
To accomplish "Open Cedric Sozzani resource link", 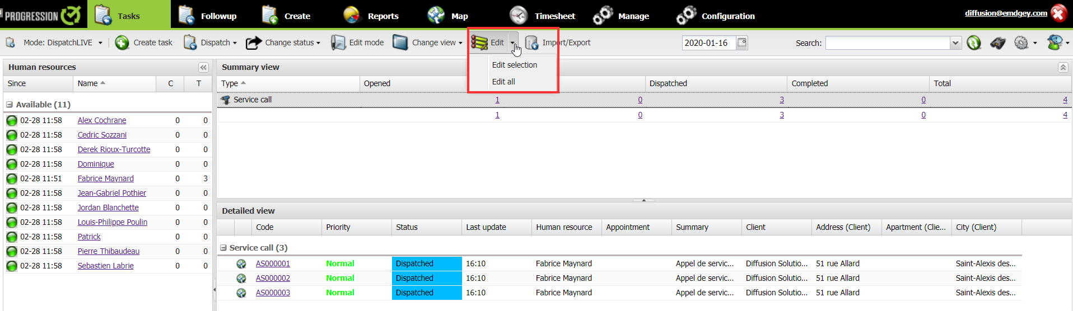I will 102,135.
